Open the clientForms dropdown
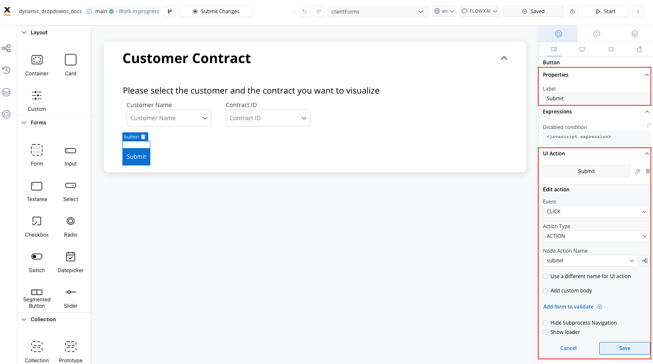653x364 pixels. 378,11
